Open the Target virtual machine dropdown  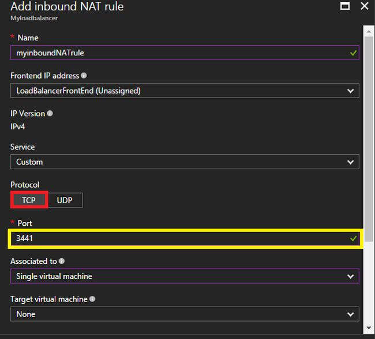tap(185, 314)
